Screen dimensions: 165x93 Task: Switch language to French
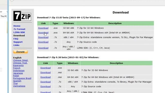(16, 68)
